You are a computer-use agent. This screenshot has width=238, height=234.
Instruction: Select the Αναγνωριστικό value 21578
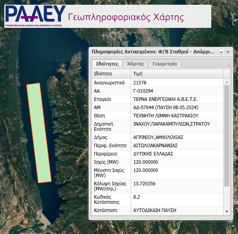click(140, 83)
